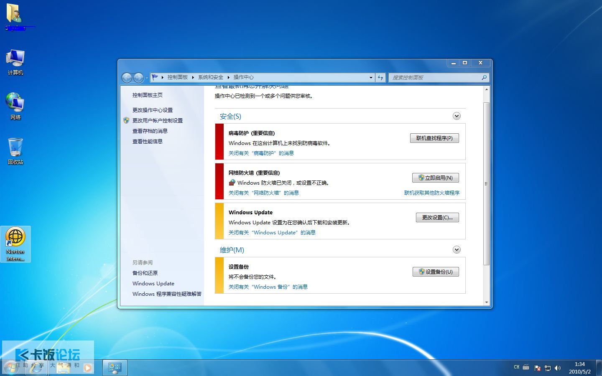Open the Computer (计算机) desktop icon
Screen dimensions: 602x376
pos(15,62)
